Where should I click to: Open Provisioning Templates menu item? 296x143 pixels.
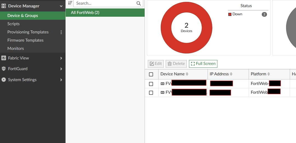28,32
